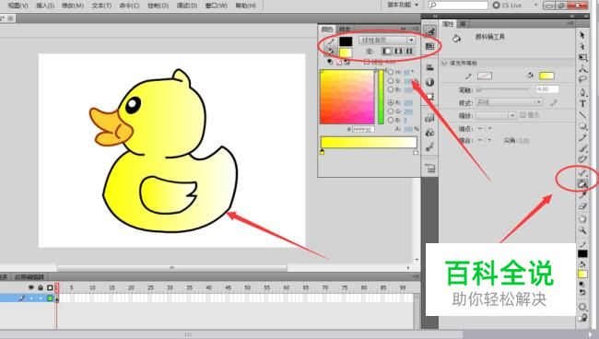Collapse the Fill and Stroke section
This screenshot has width=599, height=339.
pos(444,64)
